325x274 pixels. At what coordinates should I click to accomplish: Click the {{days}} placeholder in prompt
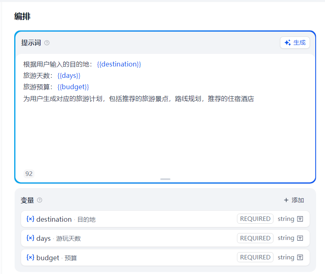point(69,76)
